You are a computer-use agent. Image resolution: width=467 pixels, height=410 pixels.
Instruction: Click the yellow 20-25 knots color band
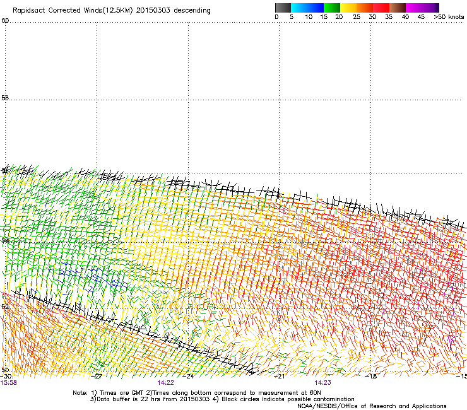(x=348, y=8)
